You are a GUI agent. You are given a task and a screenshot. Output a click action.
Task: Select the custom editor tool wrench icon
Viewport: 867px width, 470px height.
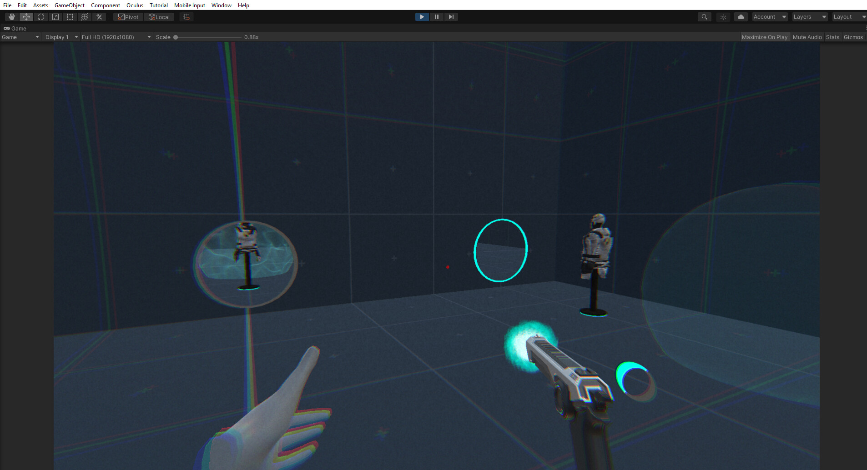coord(99,16)
